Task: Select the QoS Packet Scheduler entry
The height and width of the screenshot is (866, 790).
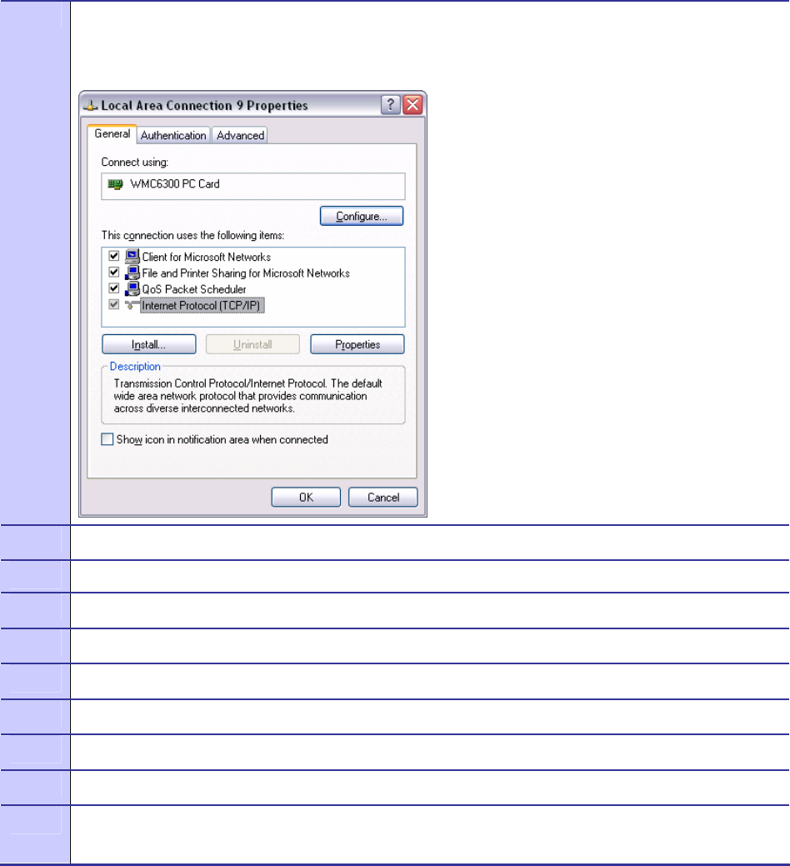Action: coord(194,289)
